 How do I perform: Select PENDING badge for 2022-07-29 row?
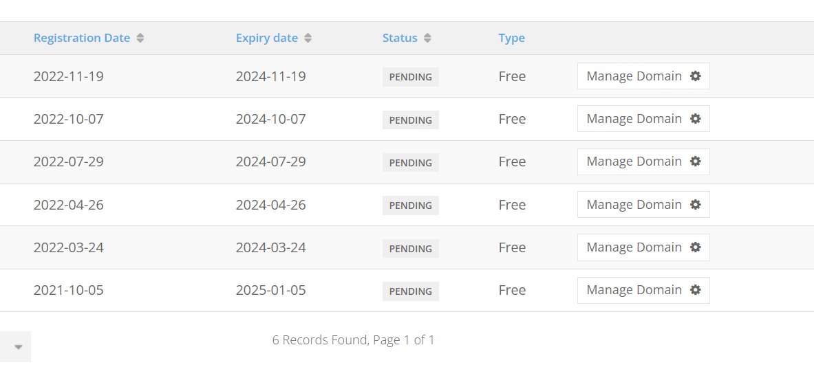411,162
